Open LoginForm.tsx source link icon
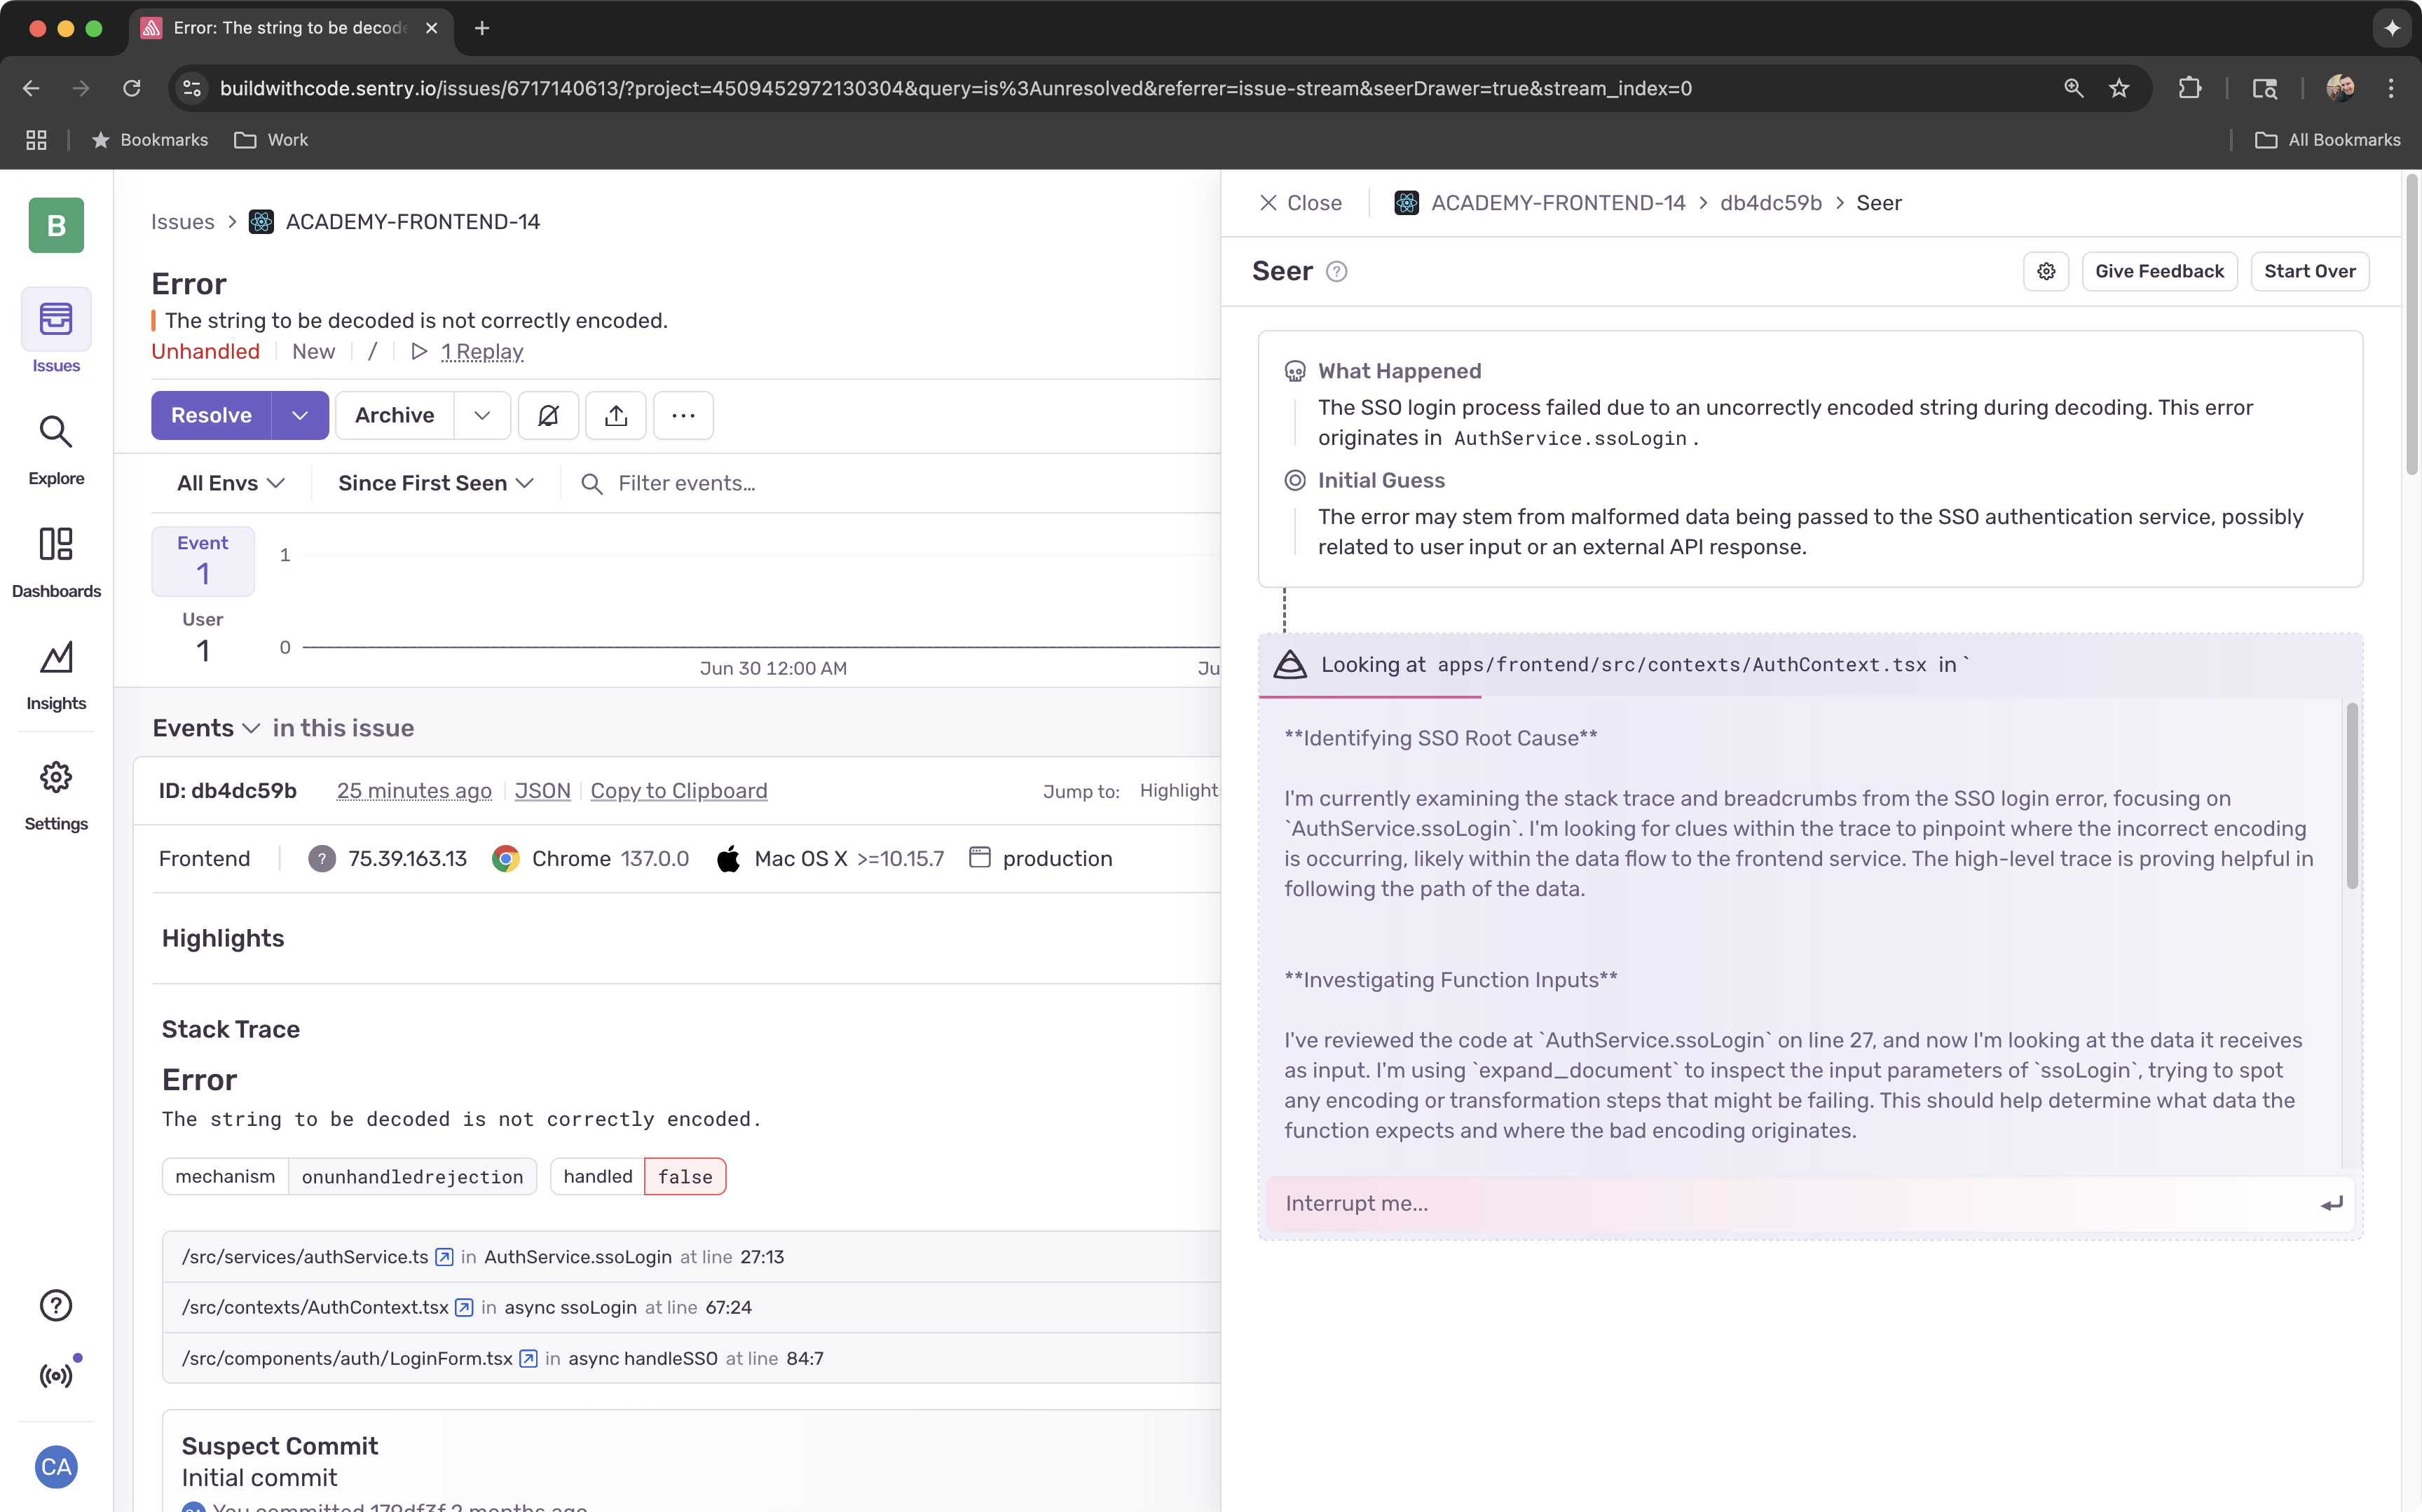 529,1358
